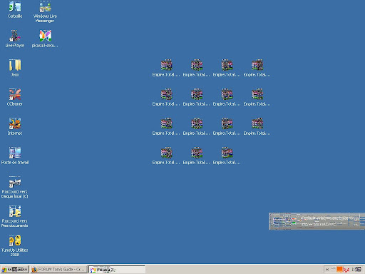365x274 pixels.
Task: Select the picasa3-setup installer icon
Action: tap(45, 39)
